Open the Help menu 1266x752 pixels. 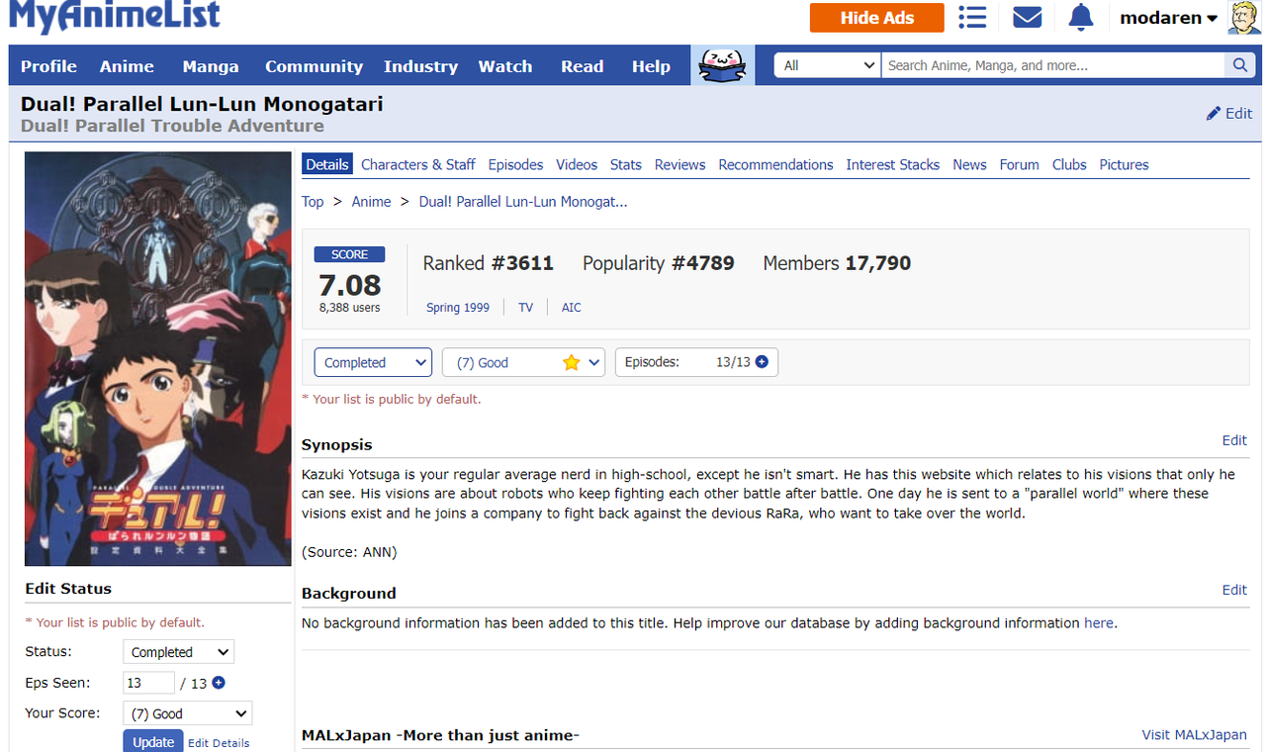(x=651, y=66)
